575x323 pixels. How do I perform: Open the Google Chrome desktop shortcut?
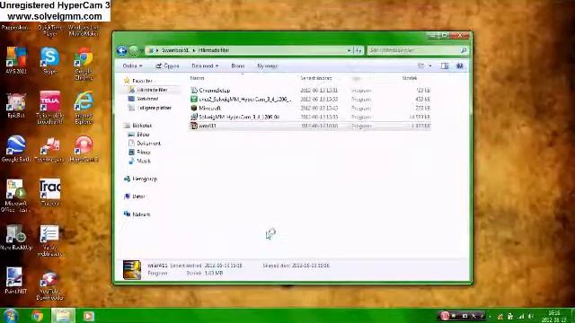tap(84, 64)
